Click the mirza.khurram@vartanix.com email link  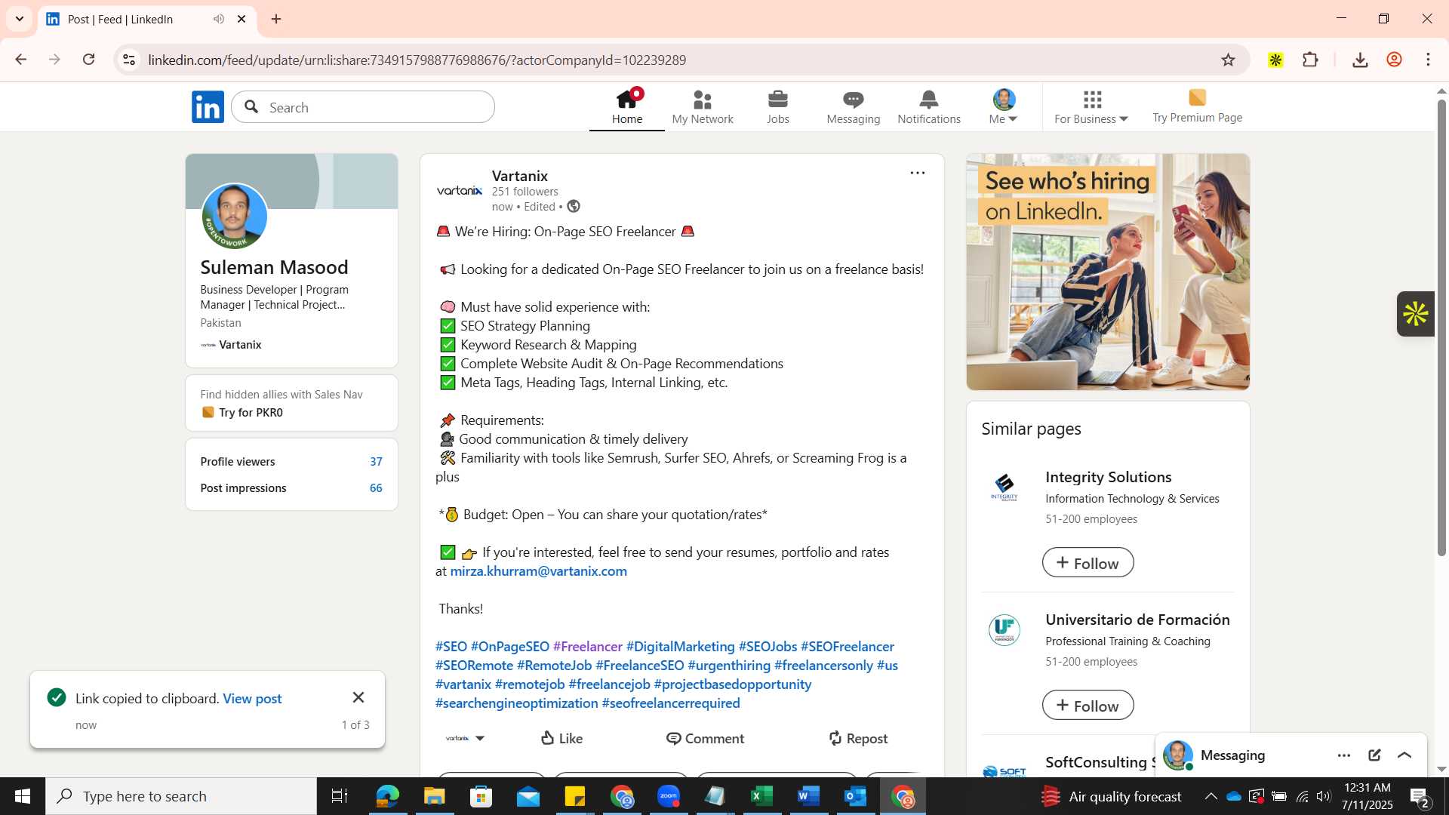coord(538,571)
